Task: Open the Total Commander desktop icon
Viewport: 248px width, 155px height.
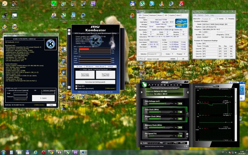Action: click(x=132, y=5)
